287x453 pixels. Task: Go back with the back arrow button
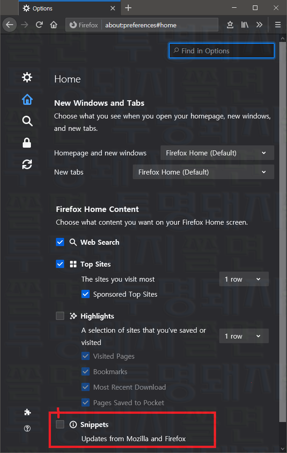coord(10,25)
